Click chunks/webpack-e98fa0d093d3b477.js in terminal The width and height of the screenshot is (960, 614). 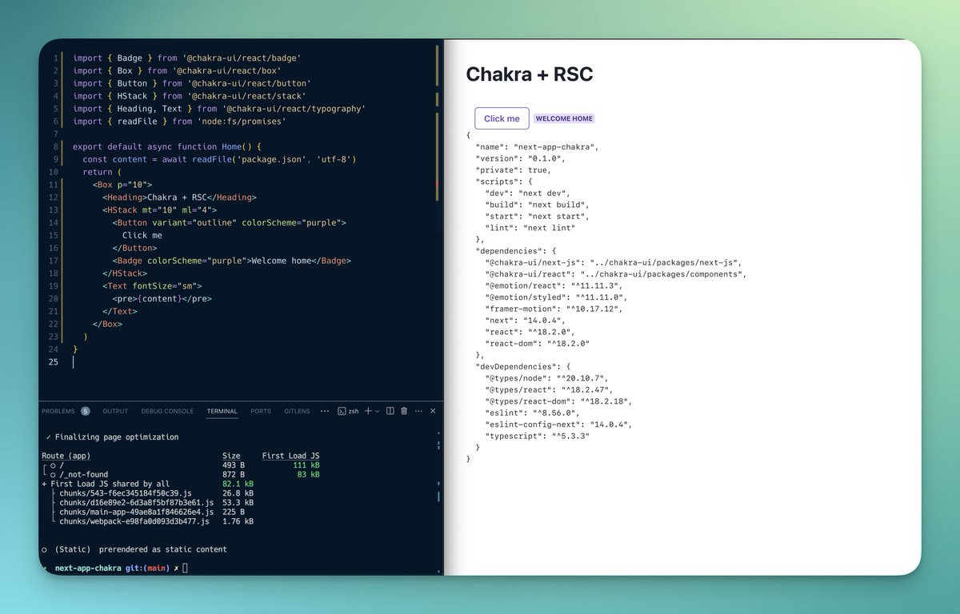tap(134, 521)
